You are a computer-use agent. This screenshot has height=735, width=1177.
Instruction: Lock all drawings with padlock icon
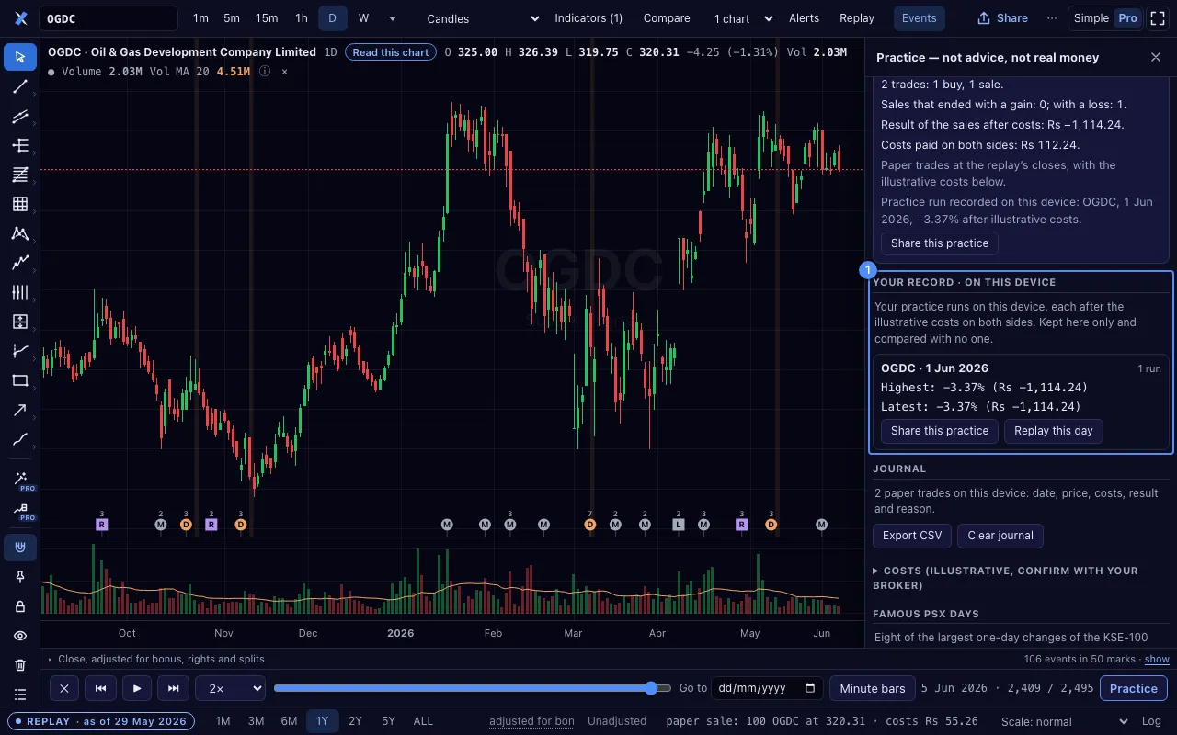[20, 606]
